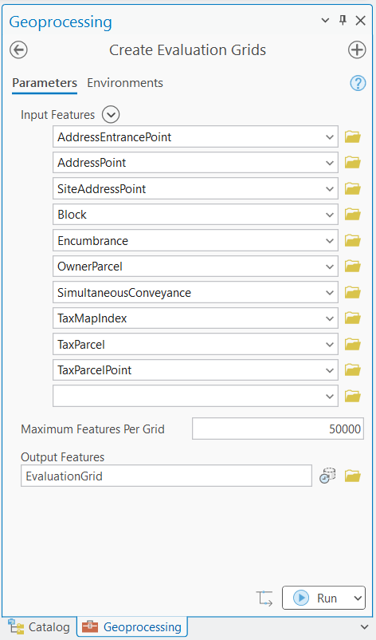
Task: Browse folder for Output Features
Action: 353,476
